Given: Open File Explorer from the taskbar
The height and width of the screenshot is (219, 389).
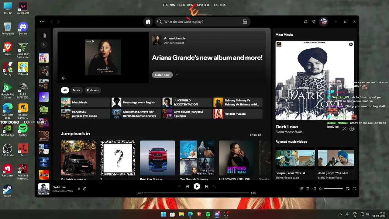Looking at the screenshot, I should (181, 214).
